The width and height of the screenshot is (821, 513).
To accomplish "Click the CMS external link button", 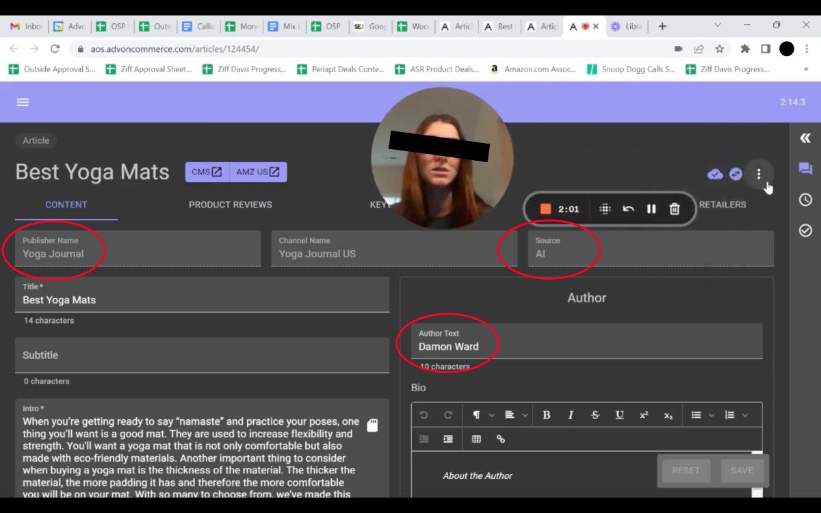I will (207, 172).
